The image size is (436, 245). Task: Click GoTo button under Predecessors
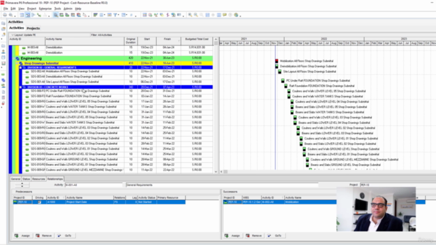point(65,235)
